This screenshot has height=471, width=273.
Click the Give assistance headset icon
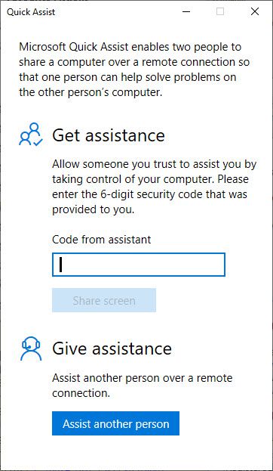coord(31,349)
